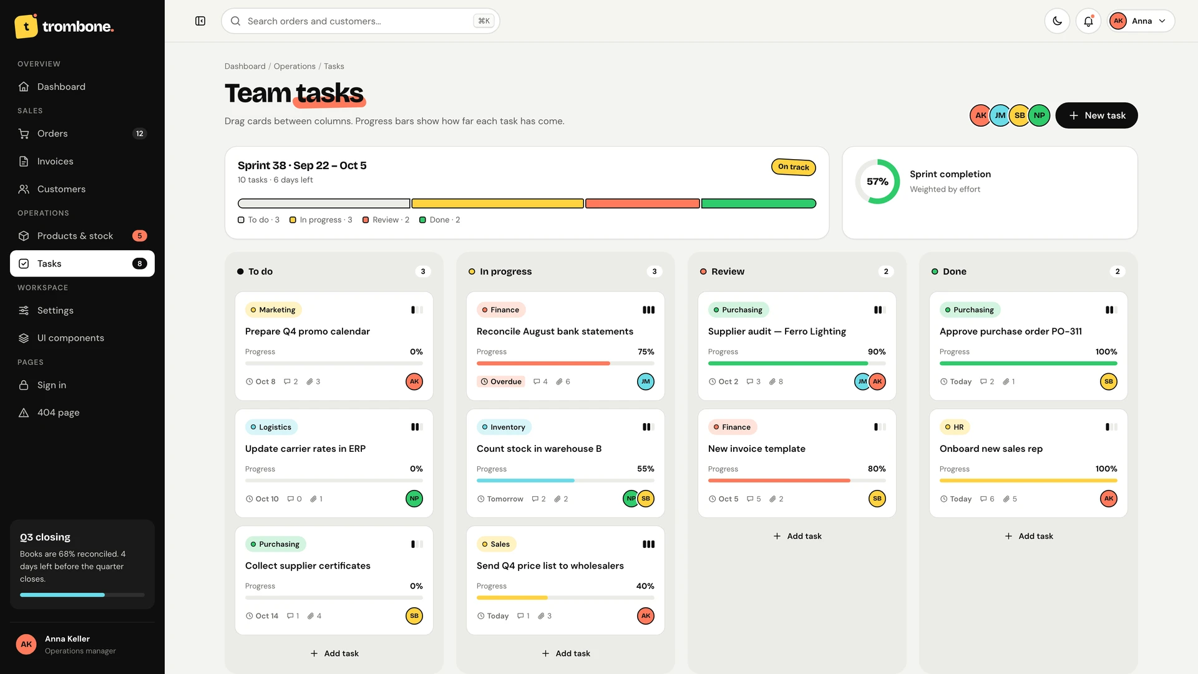Viewport: 1198px width, 674px height.
Task: Add task in the Review column
Action: (797, 536)
